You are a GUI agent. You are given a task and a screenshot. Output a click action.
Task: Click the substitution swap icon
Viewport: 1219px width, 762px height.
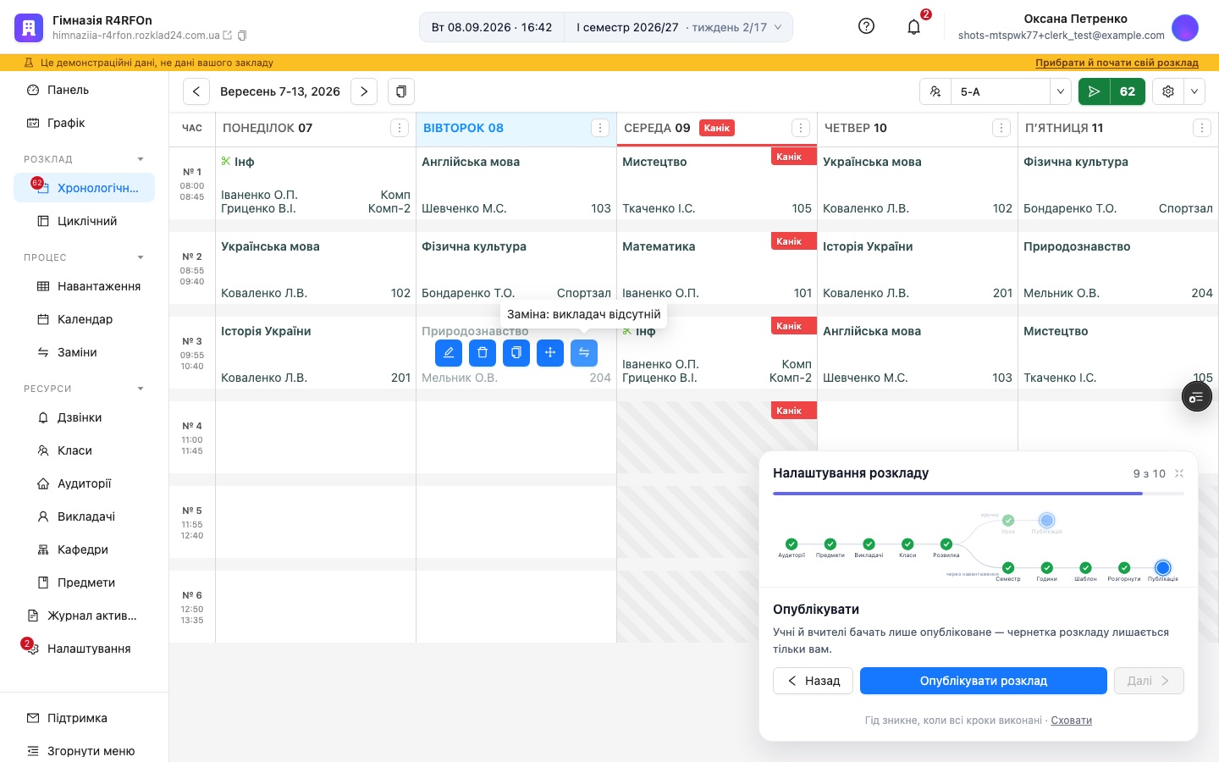coord(584,353)
